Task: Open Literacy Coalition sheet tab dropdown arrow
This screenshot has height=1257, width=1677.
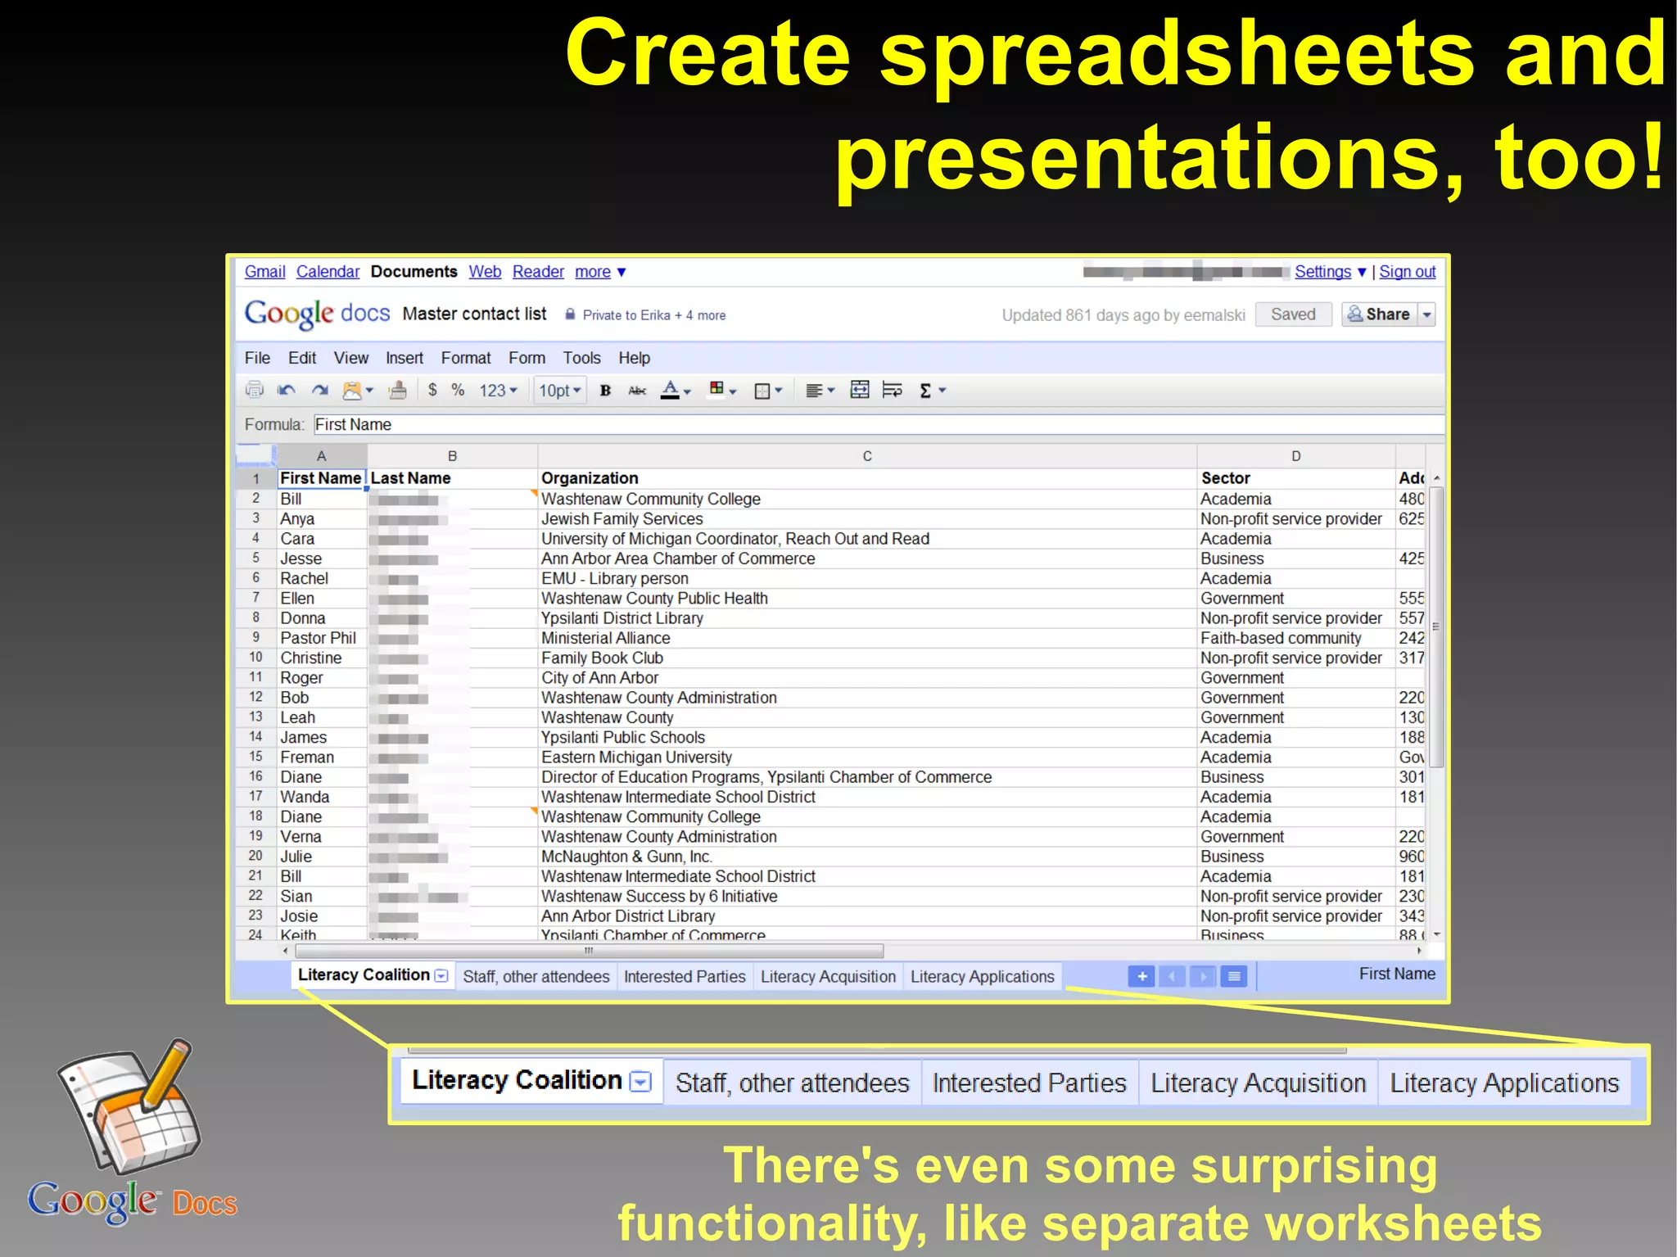Action: pos(441,975)
